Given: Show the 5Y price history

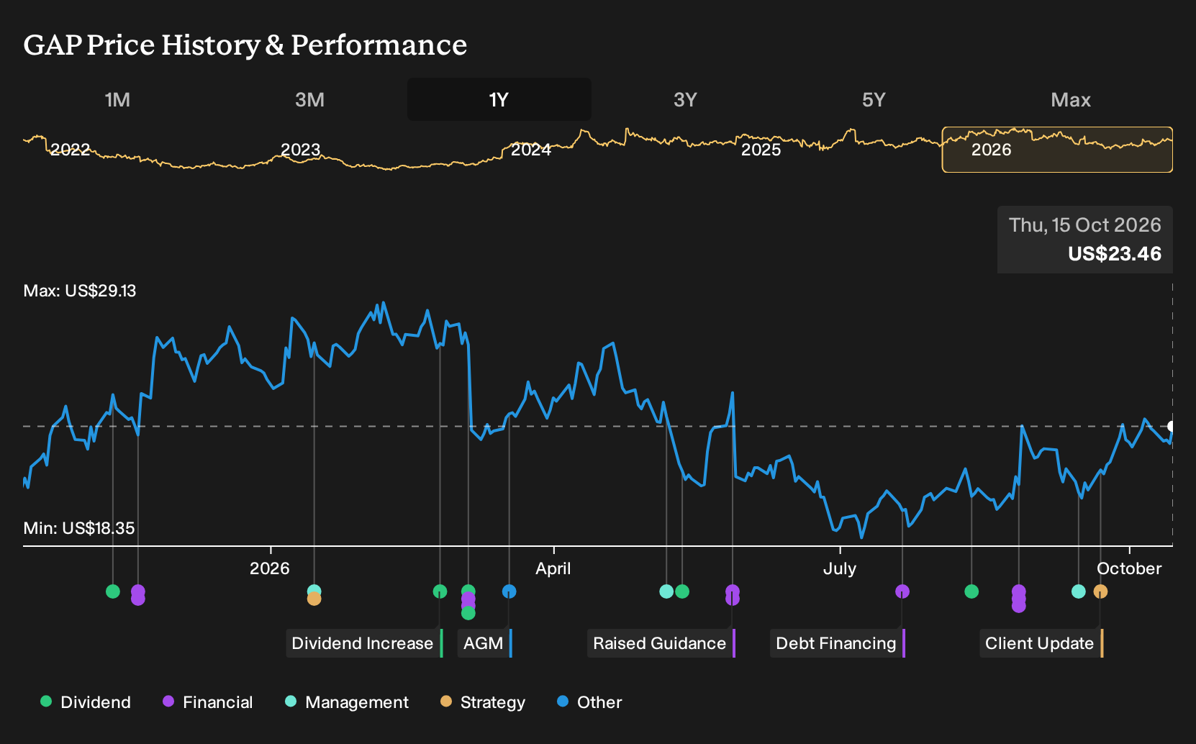Looking at the screenshot, I should [x=874, y=99].
